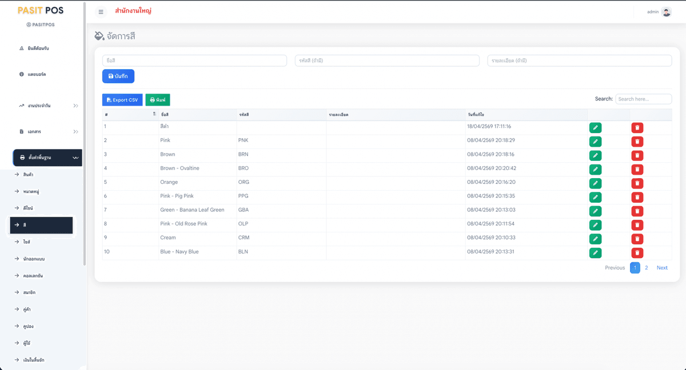
Task: Focus the รหัสสี (ถ้ามี) code field
Action: (387, 61)
